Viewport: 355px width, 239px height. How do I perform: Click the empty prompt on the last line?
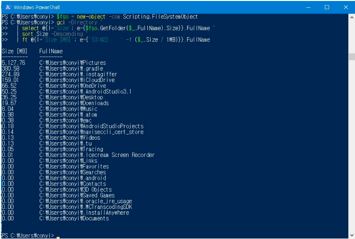coord(58,236)
